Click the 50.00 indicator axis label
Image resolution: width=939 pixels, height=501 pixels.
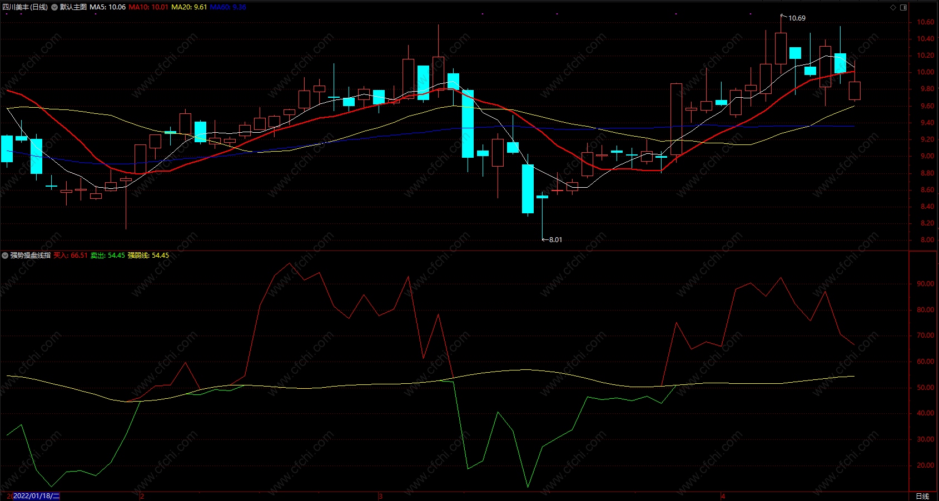[x=926, y=388]
